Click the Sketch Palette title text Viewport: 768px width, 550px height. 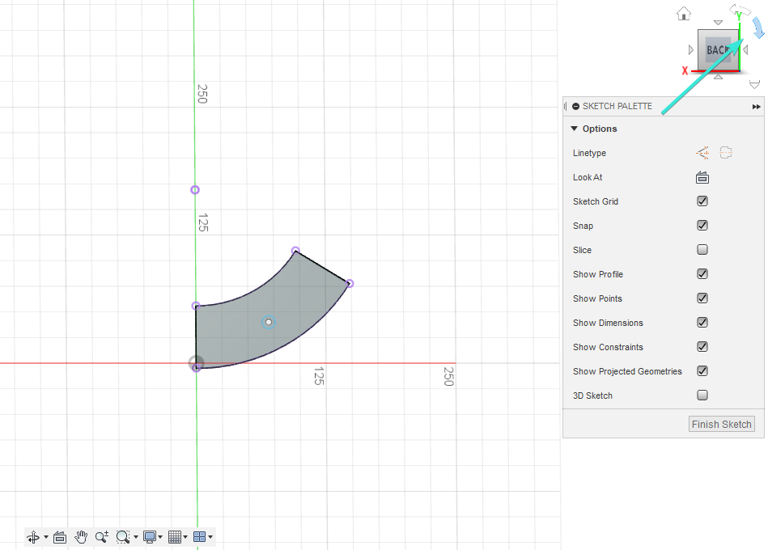pos(617,106)
